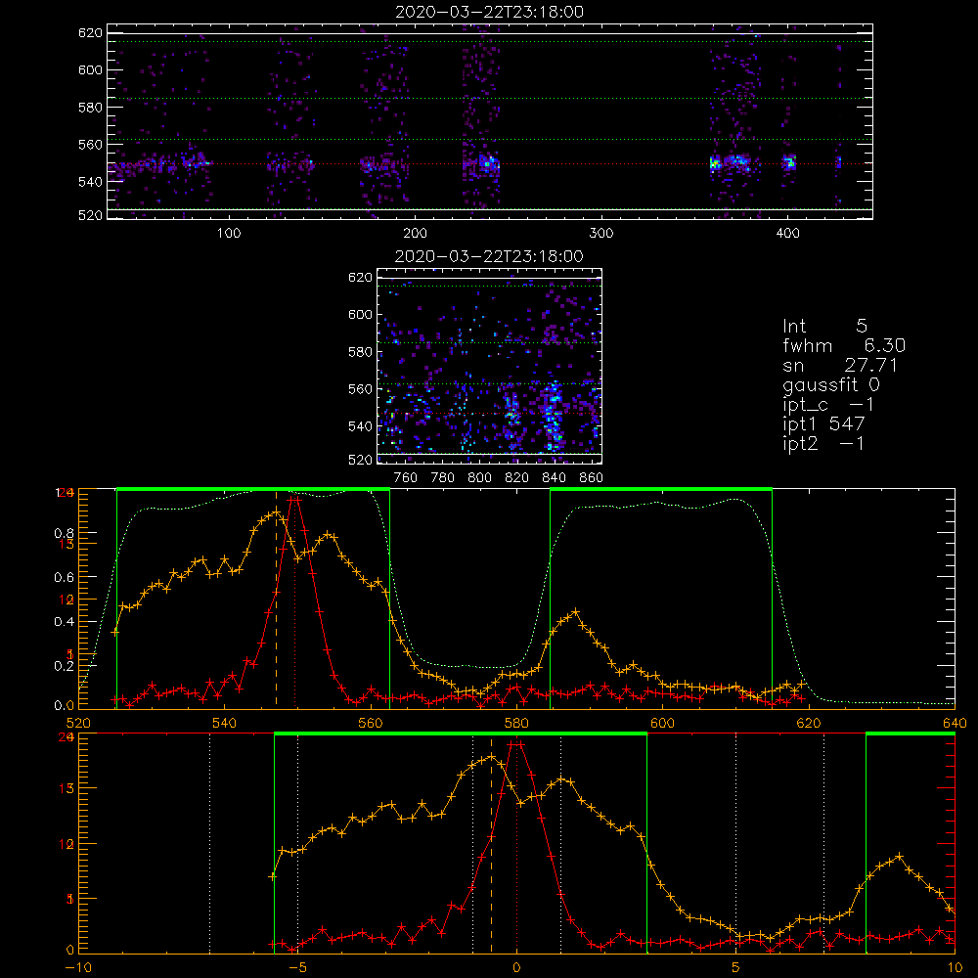Click y-axis label 0.6 on profile plot
Image resolution: width=978 pixels, height=978 pixels.
point(65,578)
